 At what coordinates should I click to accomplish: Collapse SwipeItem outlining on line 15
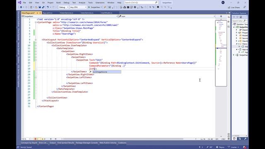tap(36, 60)
